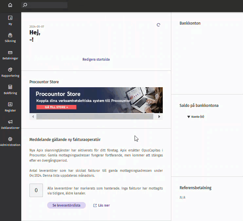The height and width of the screenshot is (221, 243).
Task: Collapse the Konto (0) expander triangle
Action: click(x=189, y=117)
